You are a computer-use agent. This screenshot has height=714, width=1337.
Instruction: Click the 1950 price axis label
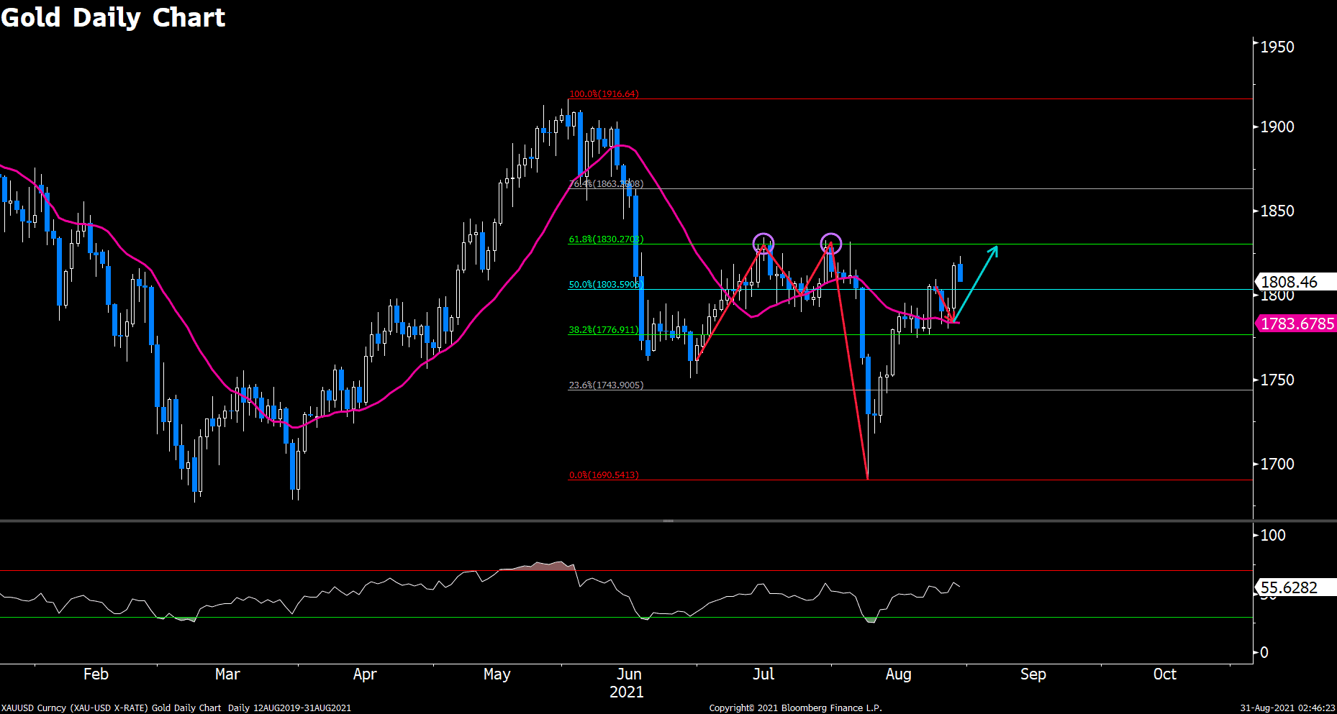[x=1277, y=47]
